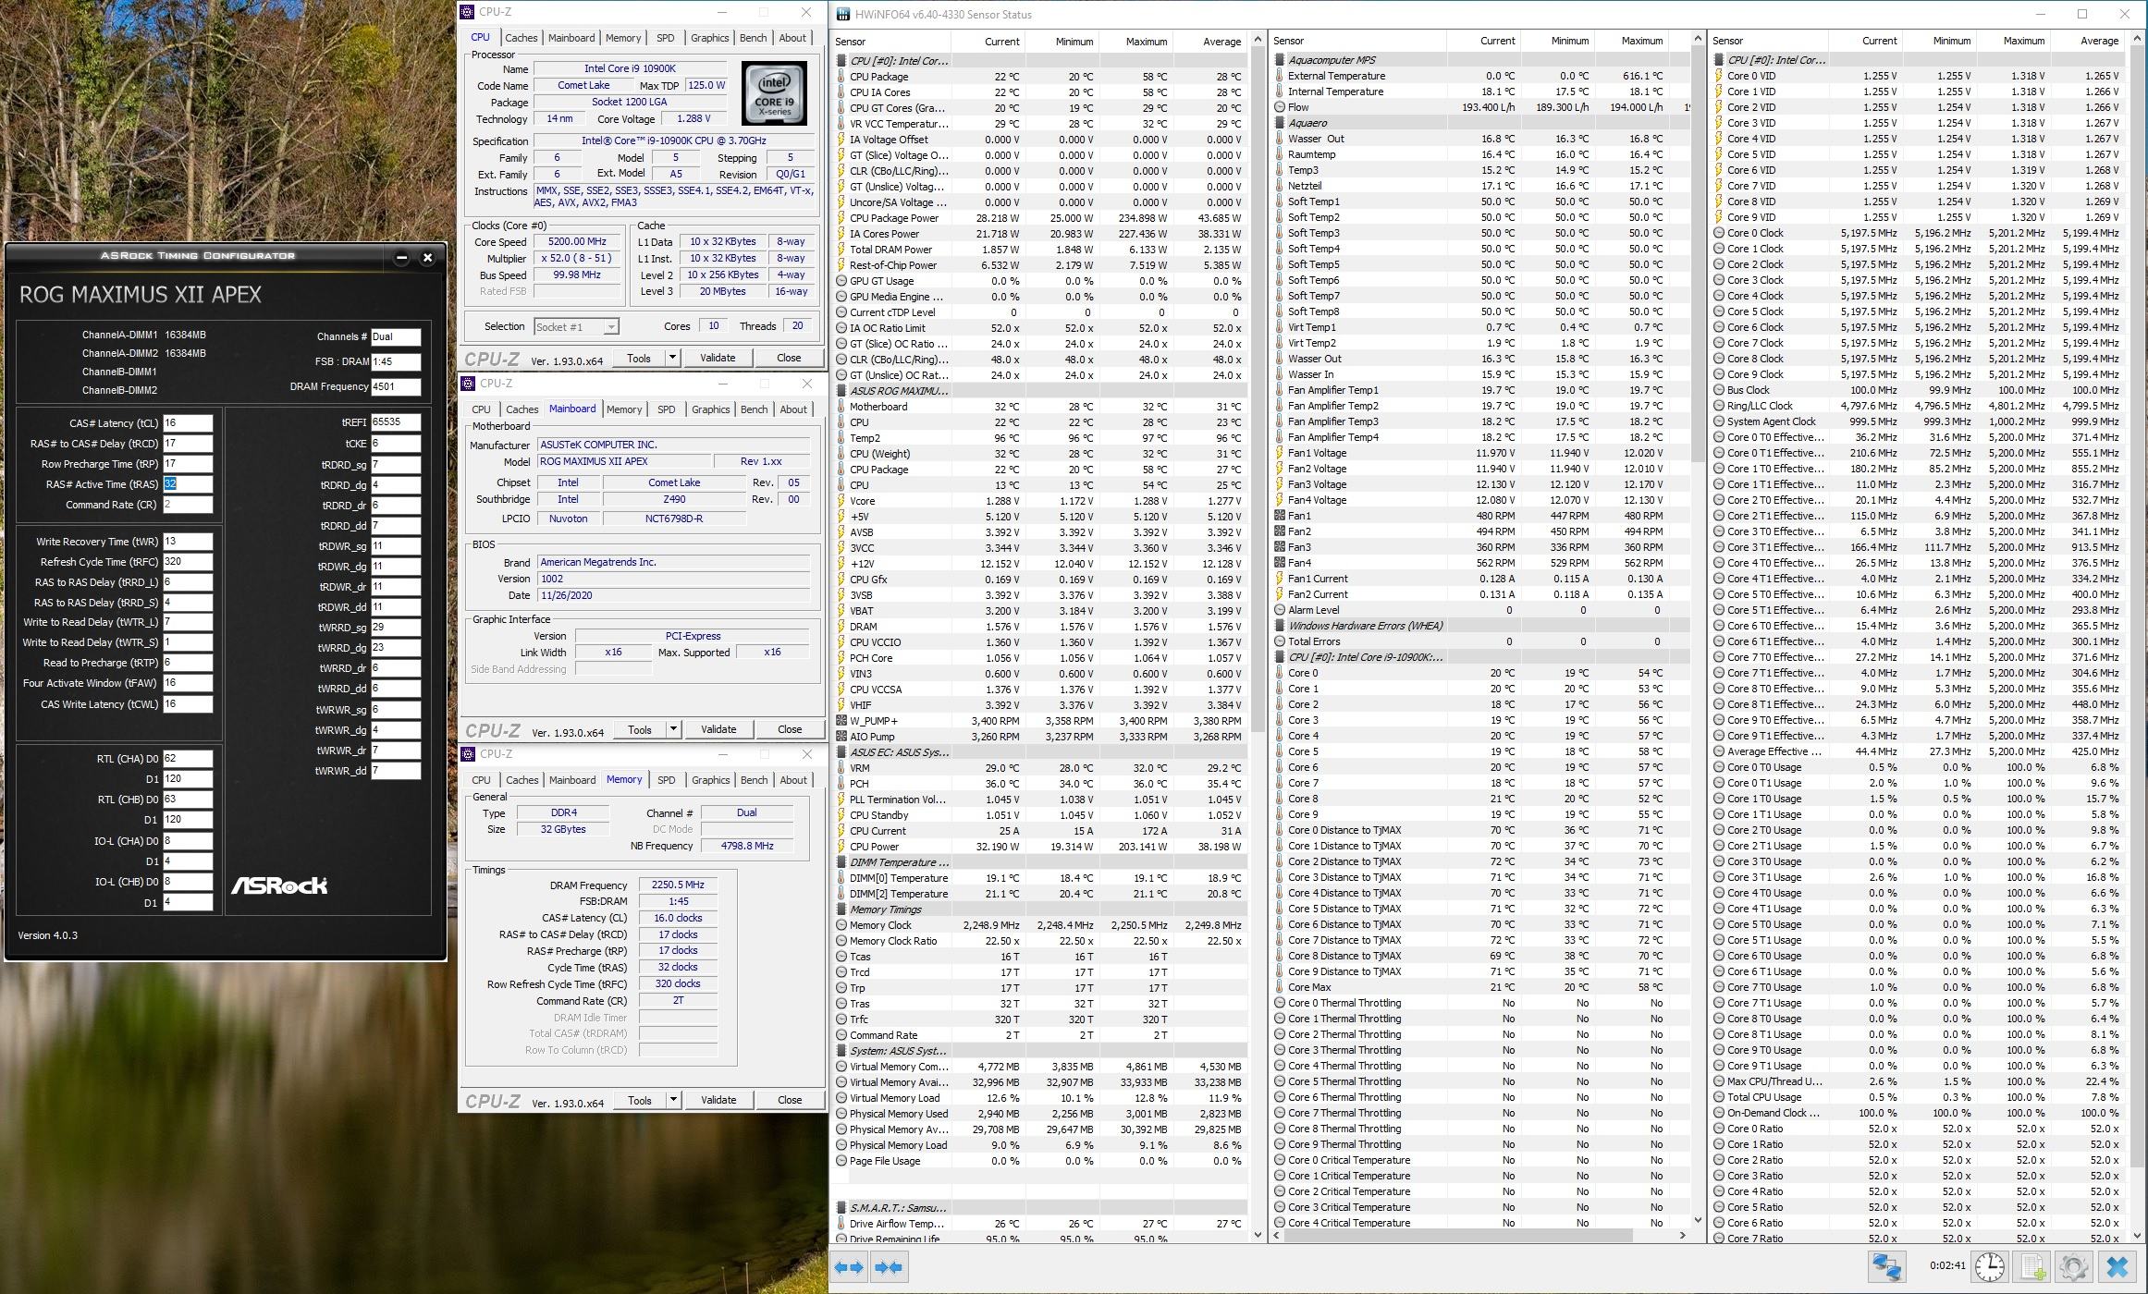
Task: Click Close button in top CPU-Z window
Action: (x=789, y=358)
